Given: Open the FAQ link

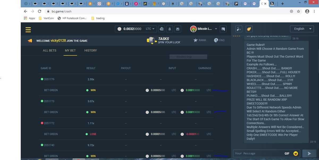Looking at the screenshot, I should point(219,40).
